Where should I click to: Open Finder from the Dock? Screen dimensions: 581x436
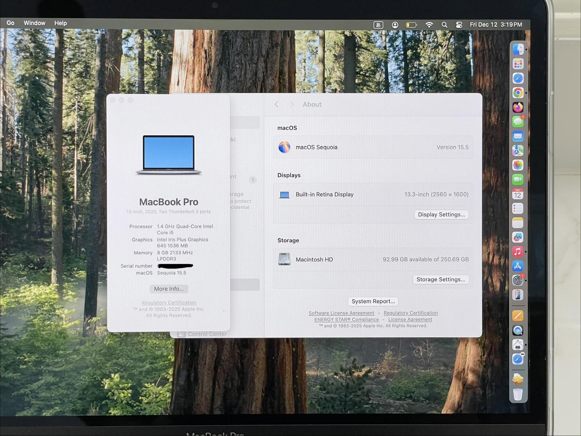click(518, 49)
